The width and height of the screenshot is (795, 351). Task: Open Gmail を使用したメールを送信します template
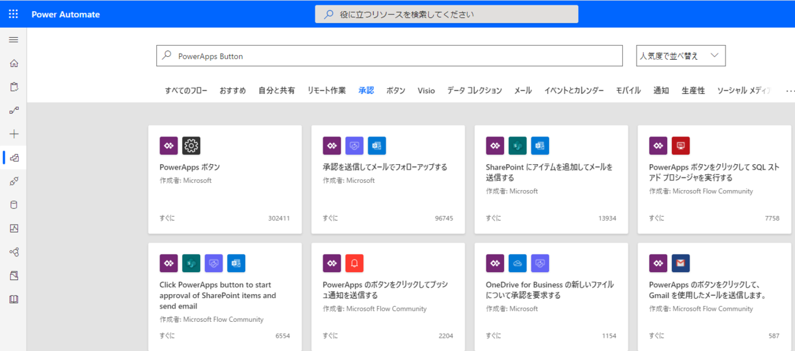tap(708, 290)
